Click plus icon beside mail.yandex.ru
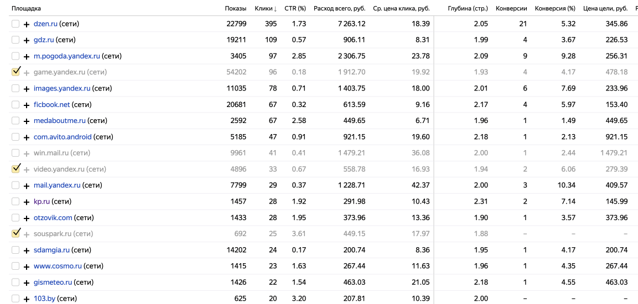 (27, 186)
